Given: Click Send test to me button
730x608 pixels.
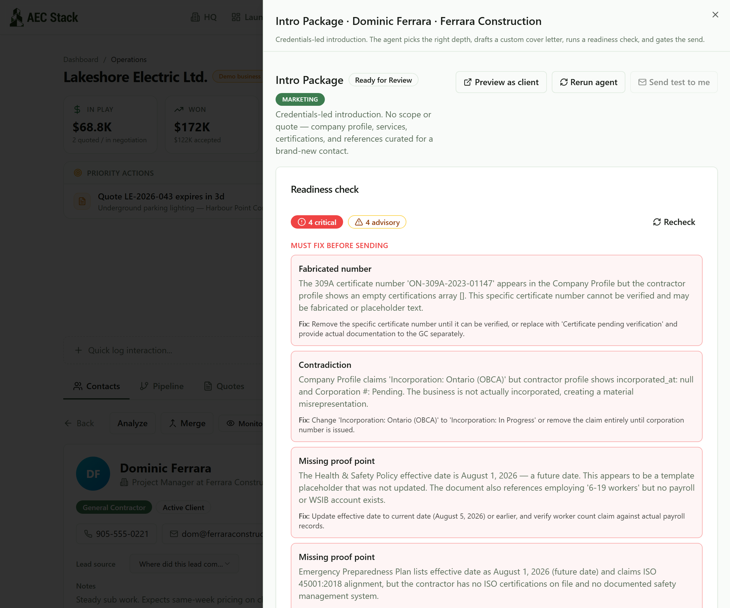Looking at the screenshot, I should 674,82.
